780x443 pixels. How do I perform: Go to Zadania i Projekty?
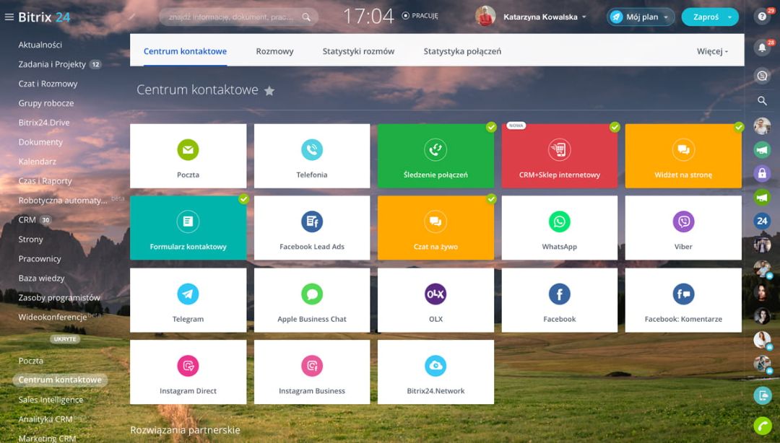[x=52, y=64]
